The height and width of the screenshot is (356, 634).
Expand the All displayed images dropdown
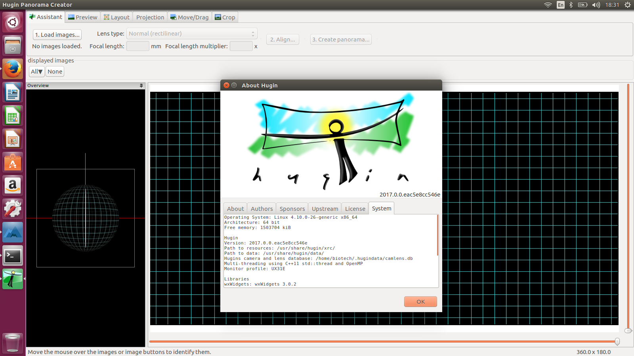(x=36, y=71)
